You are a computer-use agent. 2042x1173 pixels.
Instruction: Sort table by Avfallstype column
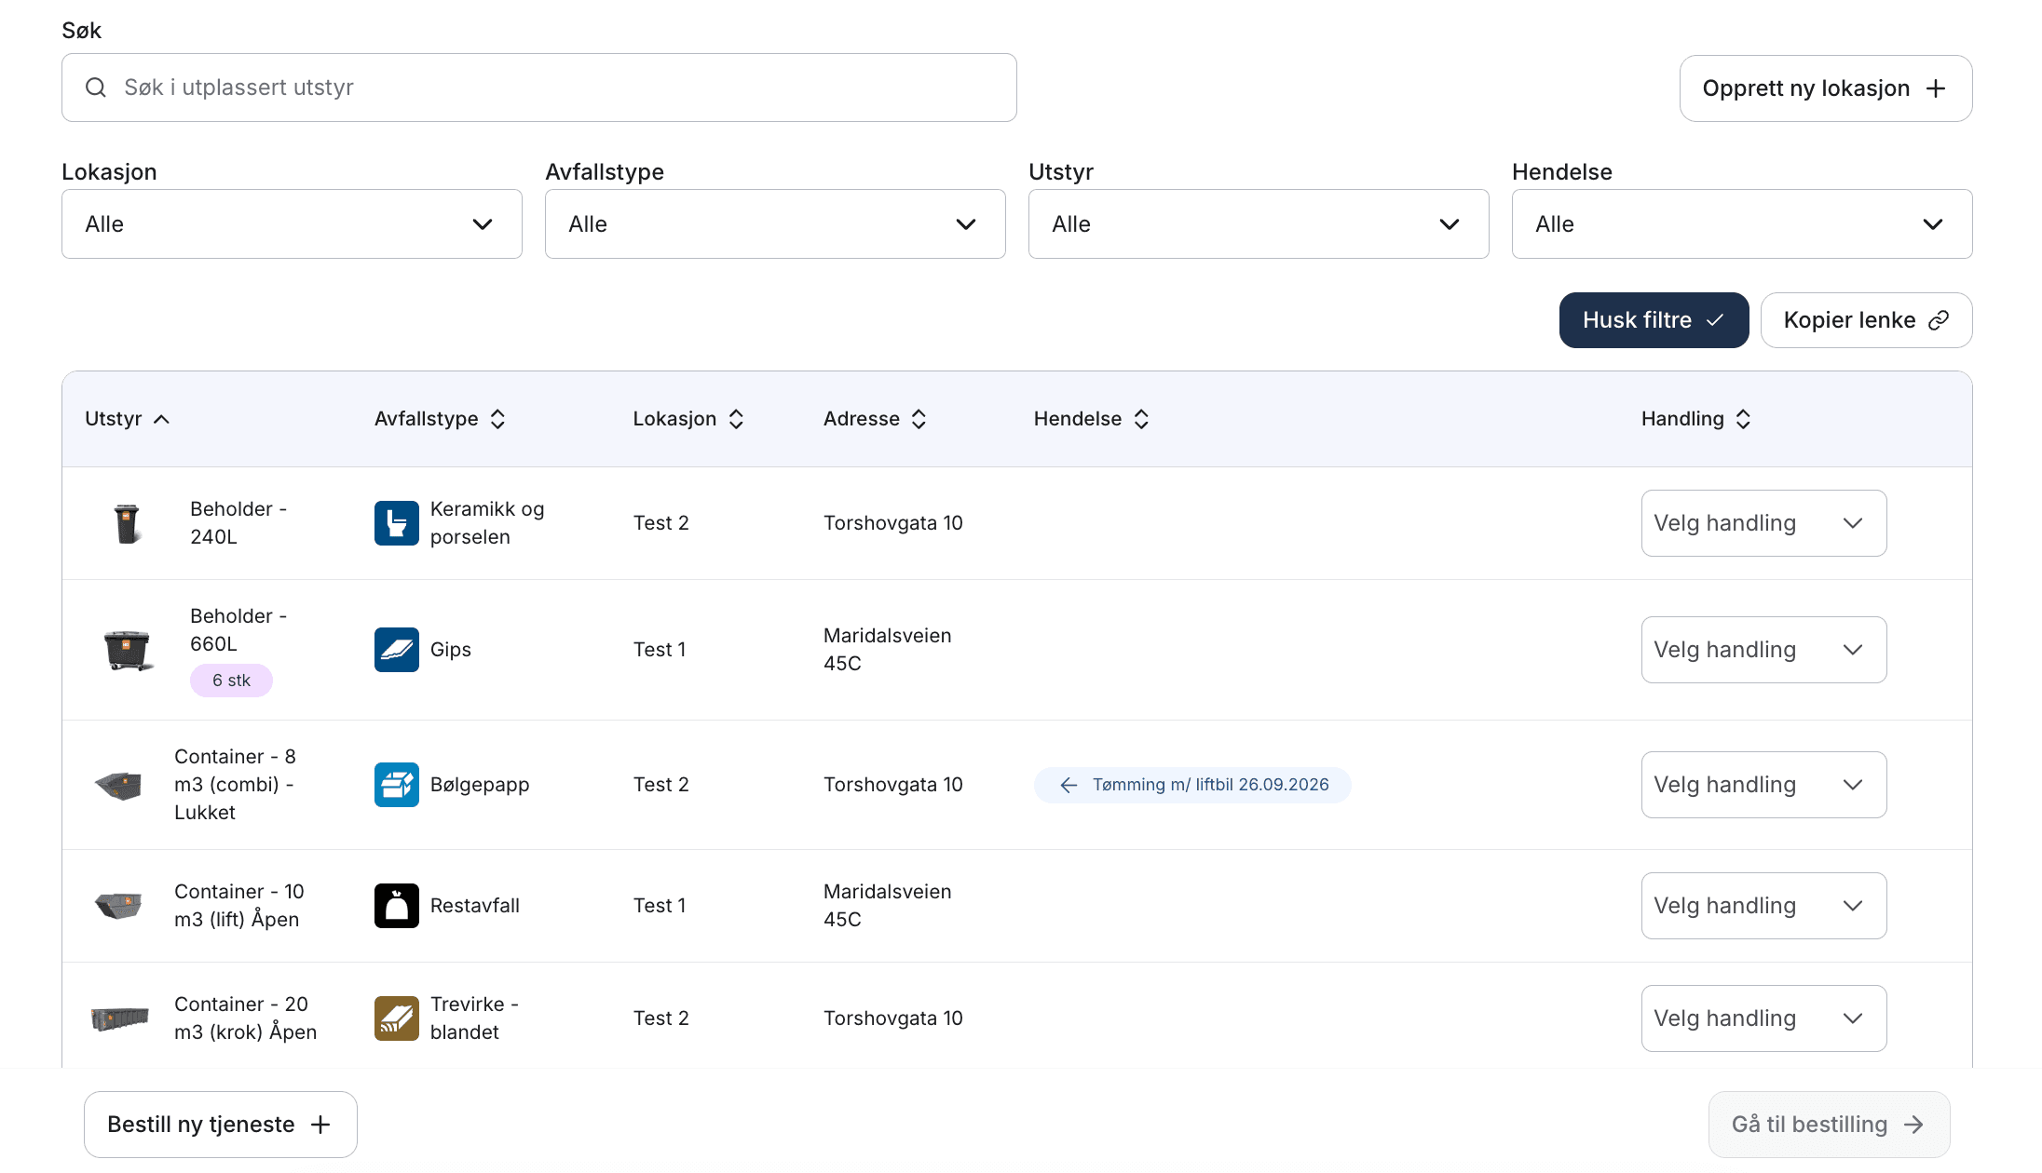tap(439, 419)
